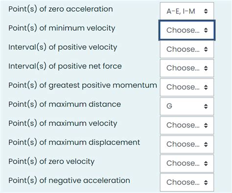This screenshot has width=232, height=193.
Task: Click the arrow icon on maximum displacement select
Action: tap(206, 144)
